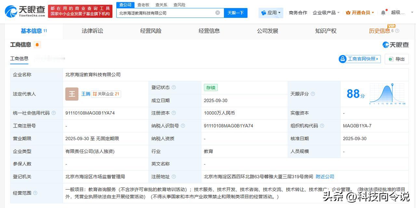Open the notification bell icon
Screen dimensions: 416x208
[x=383, y=13]
